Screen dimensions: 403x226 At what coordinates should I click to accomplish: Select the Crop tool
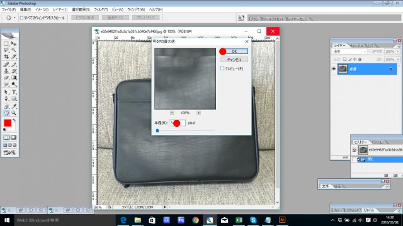click(6, 56)
